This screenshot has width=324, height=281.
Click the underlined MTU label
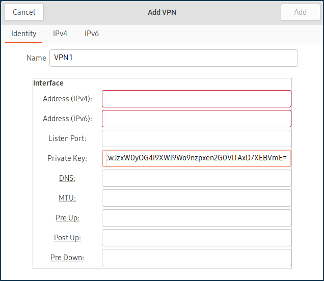[x=67, y=198]
